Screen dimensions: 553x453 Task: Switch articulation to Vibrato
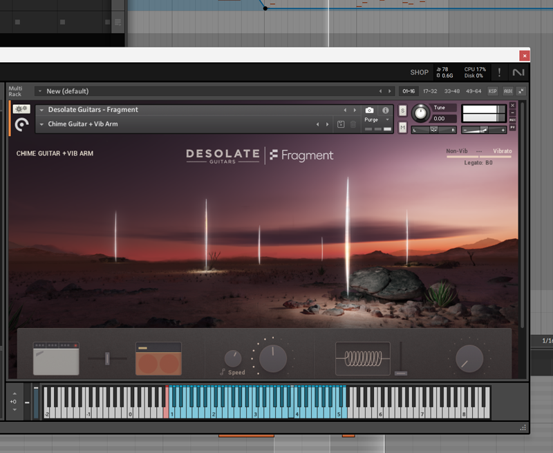tap(503, 151)
